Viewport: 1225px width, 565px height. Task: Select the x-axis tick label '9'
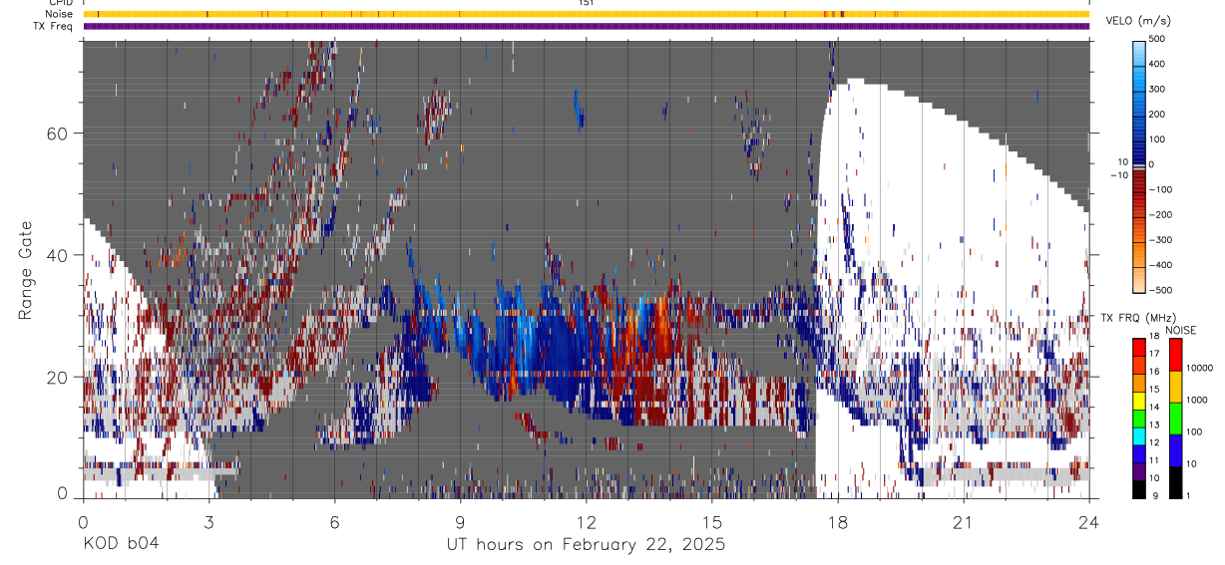(460, 521)
